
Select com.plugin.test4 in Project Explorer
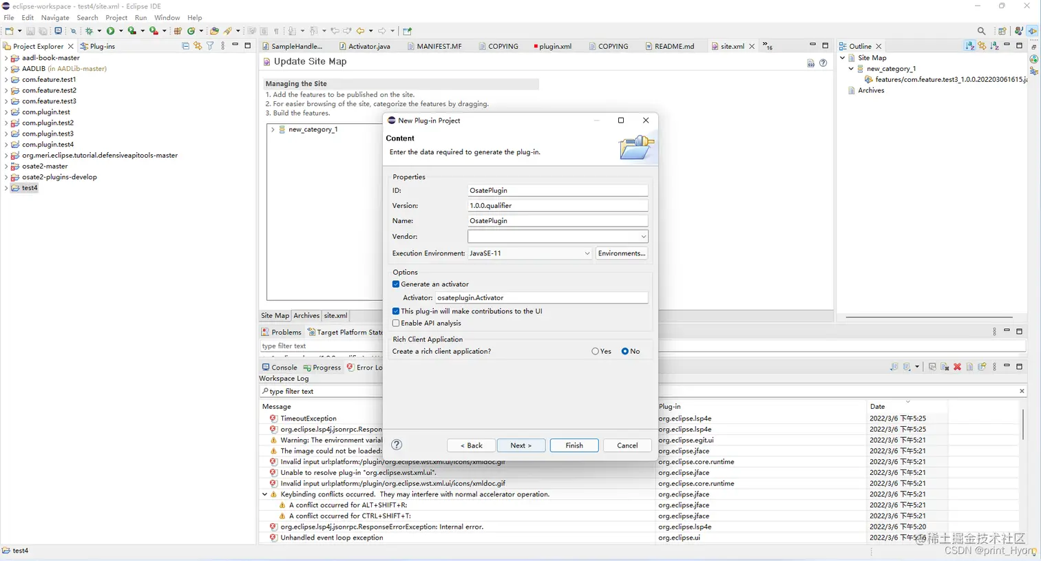pos(48,145)
